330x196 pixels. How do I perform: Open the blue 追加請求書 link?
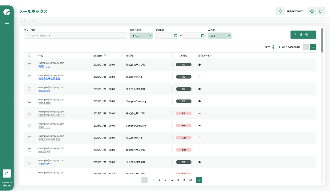(44, 91)
